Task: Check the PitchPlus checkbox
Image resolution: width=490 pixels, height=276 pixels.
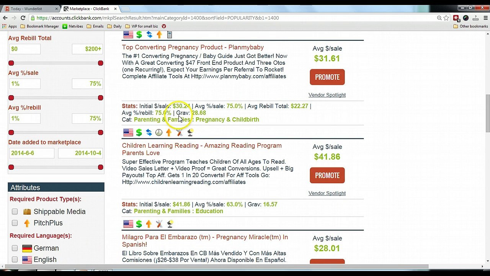Action: [15, 223]
